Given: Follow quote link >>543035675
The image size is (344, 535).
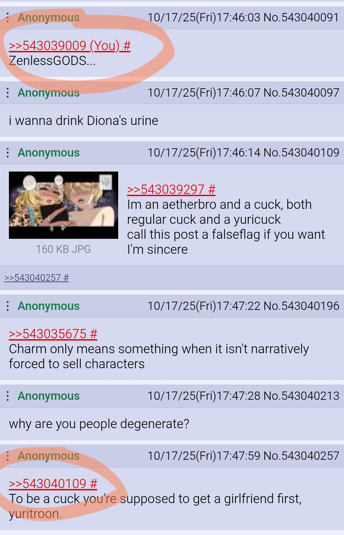Looking at the screenshot, I should click(x=53, y=334).
